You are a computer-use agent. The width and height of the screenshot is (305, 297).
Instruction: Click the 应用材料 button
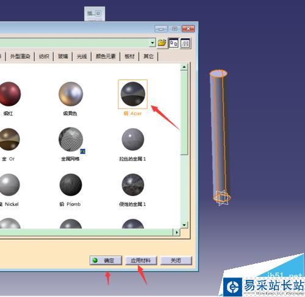pos(141,260)
